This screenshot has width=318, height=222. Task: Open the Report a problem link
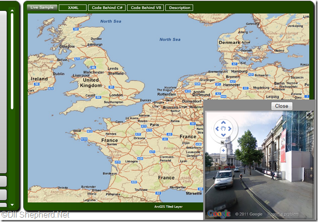[283, 214]
